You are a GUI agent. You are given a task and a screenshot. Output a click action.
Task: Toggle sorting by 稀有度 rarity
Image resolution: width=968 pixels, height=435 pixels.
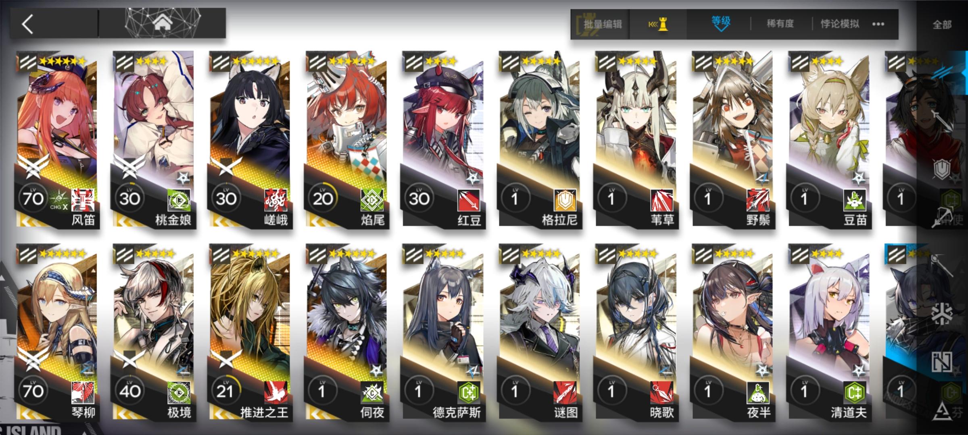780,24
